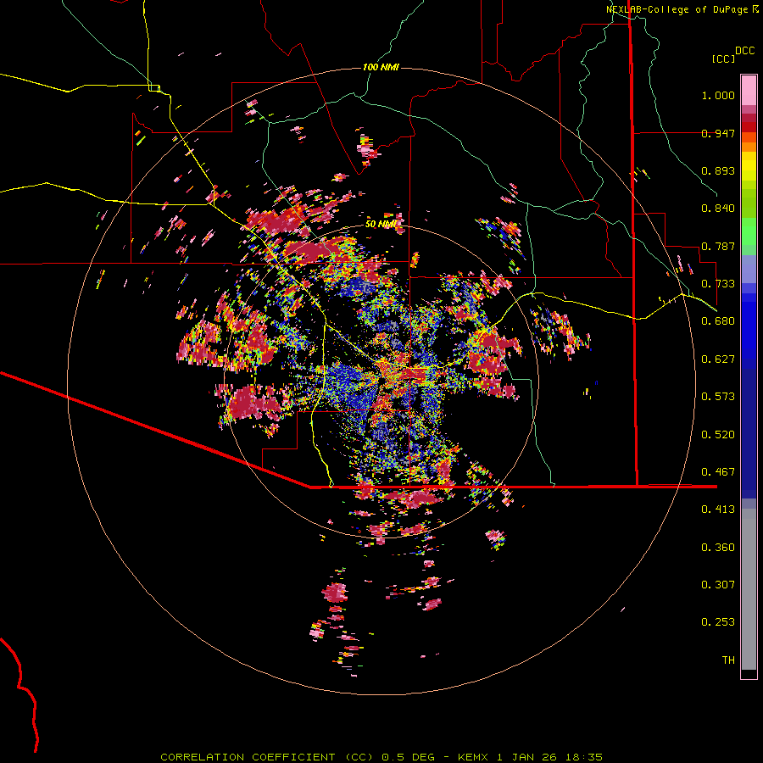This screenshot has height=763, width=763.
Task: Click the 0.733 legend value
Action: pyautogui.click(x=718, y=284)
